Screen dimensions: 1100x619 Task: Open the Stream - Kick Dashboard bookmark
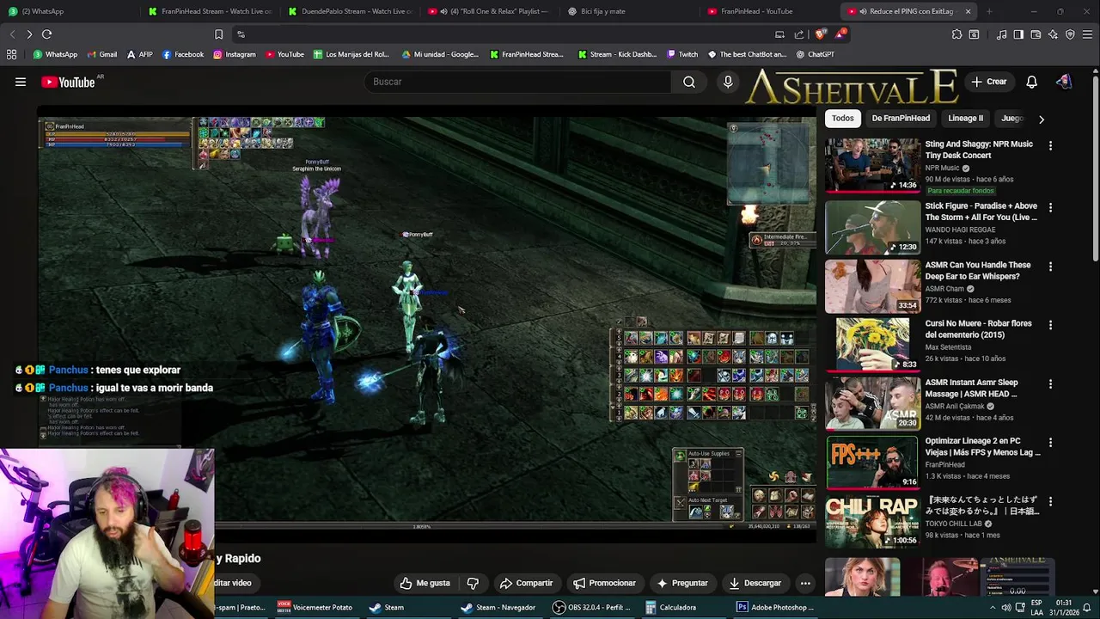click(x=617, y=54)
